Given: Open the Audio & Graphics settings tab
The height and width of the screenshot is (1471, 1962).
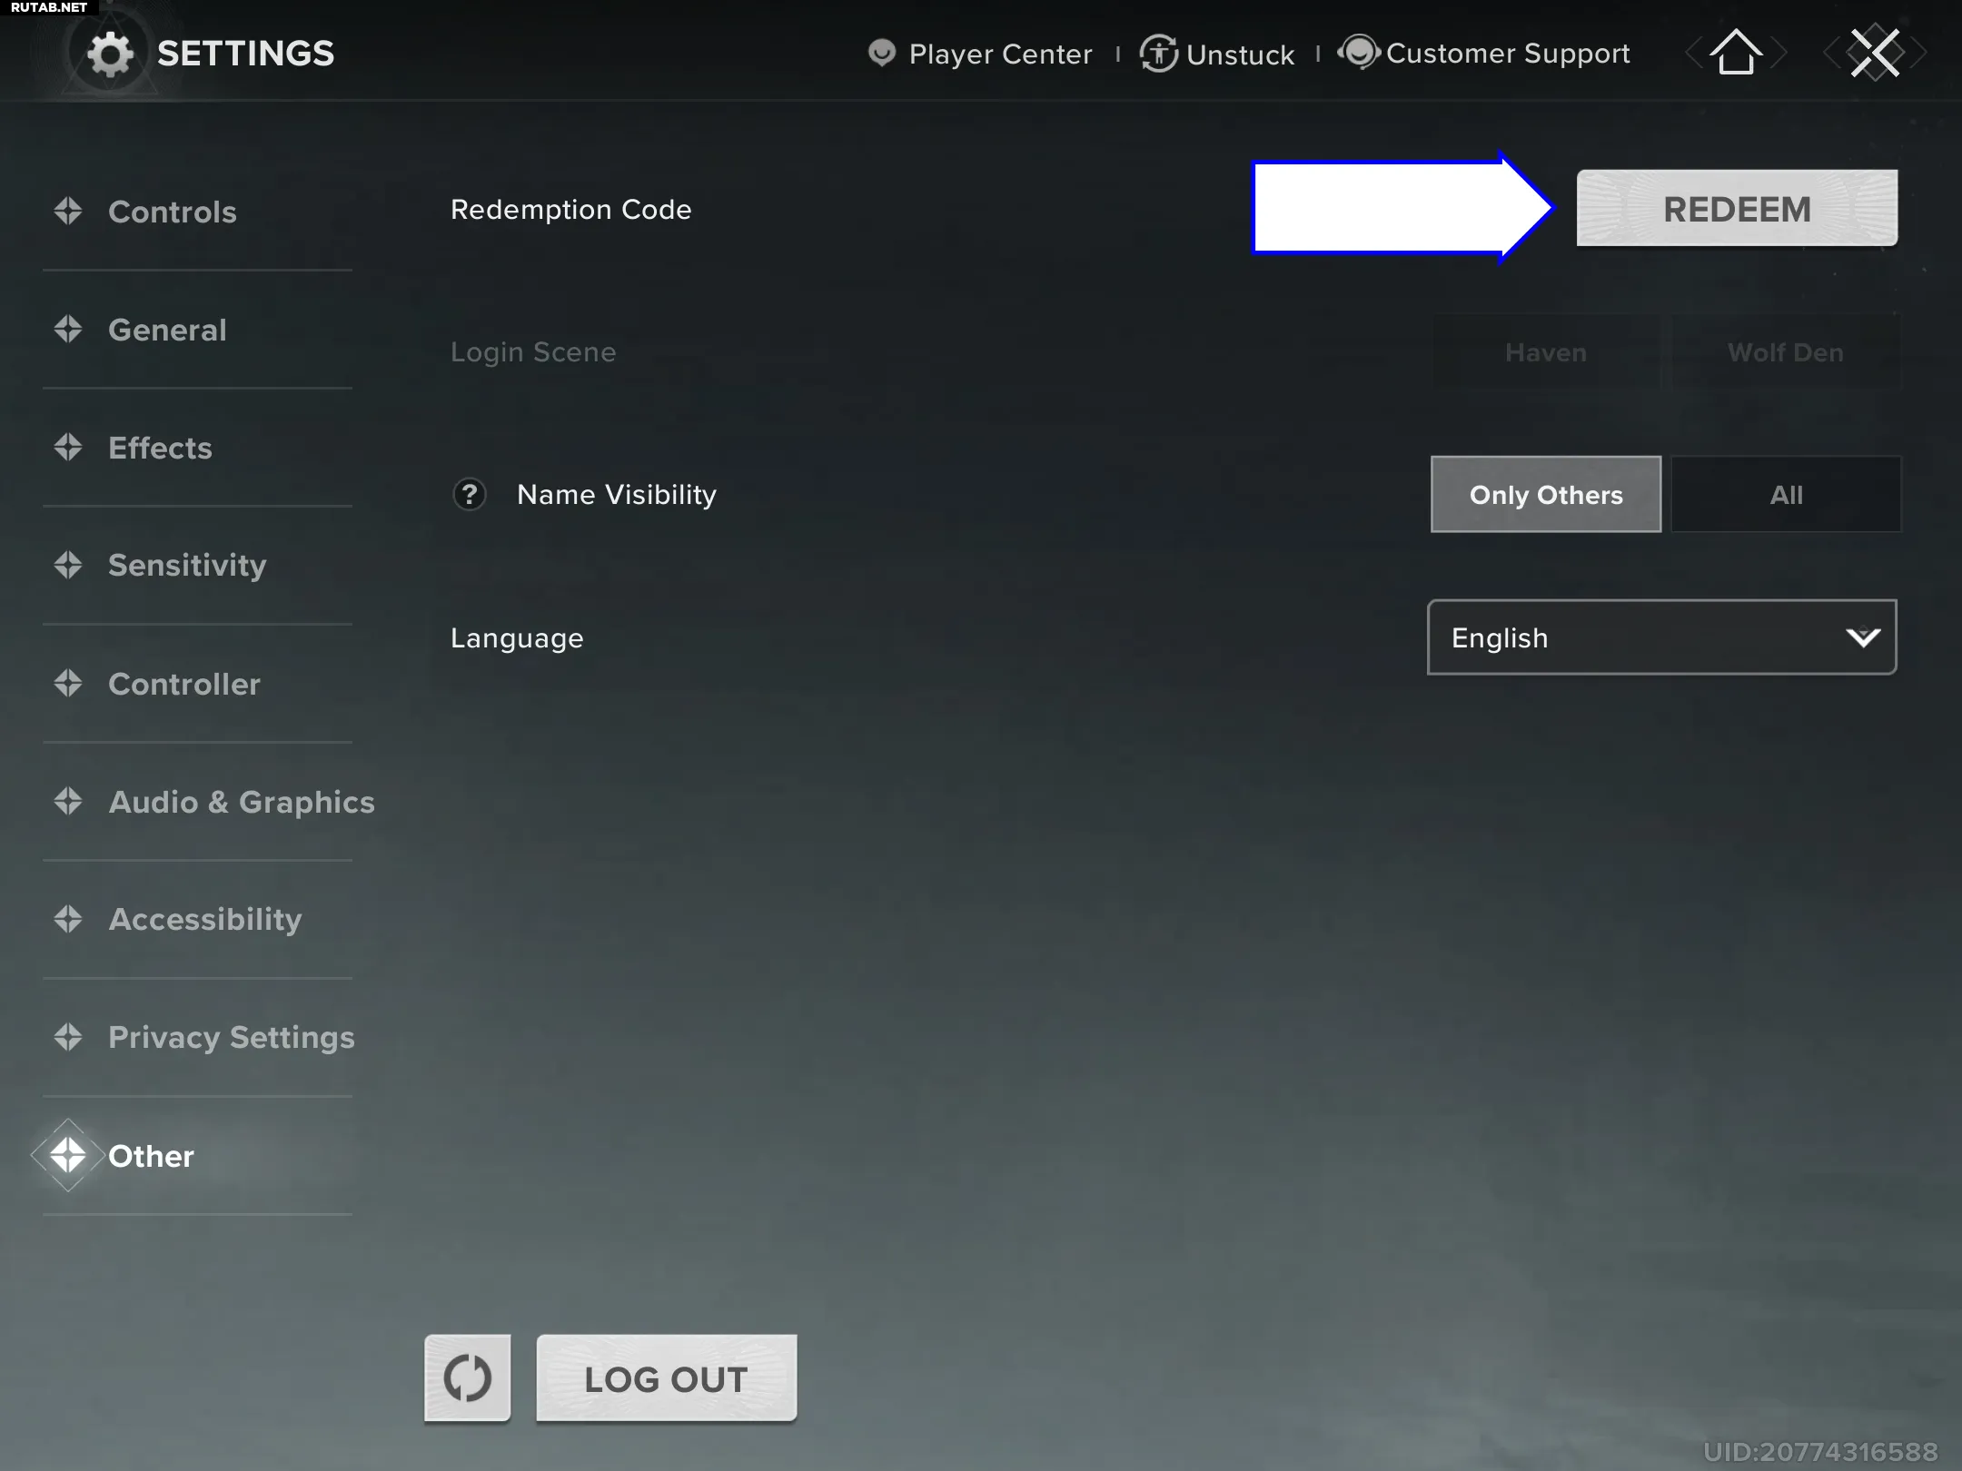Looking at the screenshot, I should (x=241, y=802).
